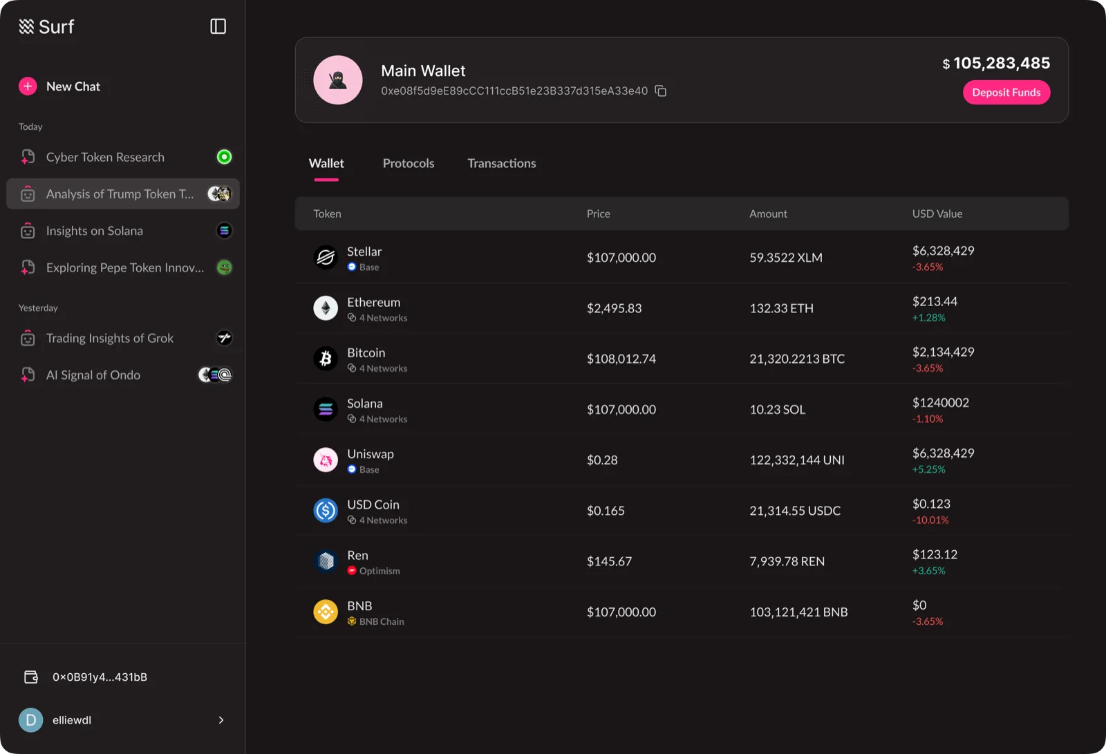Click the $1240002 Solana USD value
The height and width of the screenshot is (754, 1106).
pos(941,402)
